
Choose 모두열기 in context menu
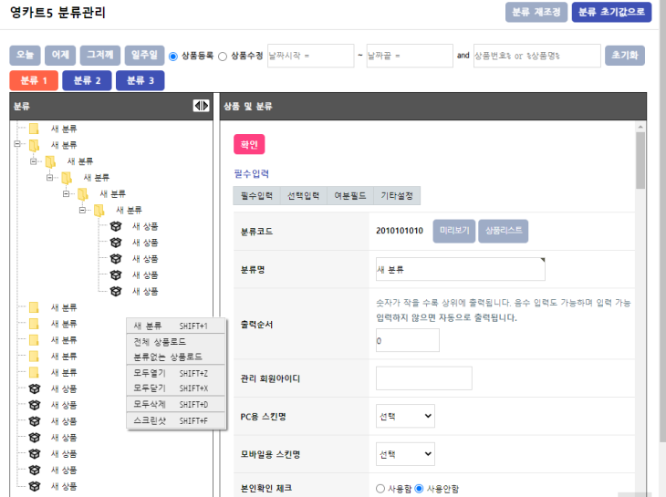pyautogui.click(x=176, y=373)
